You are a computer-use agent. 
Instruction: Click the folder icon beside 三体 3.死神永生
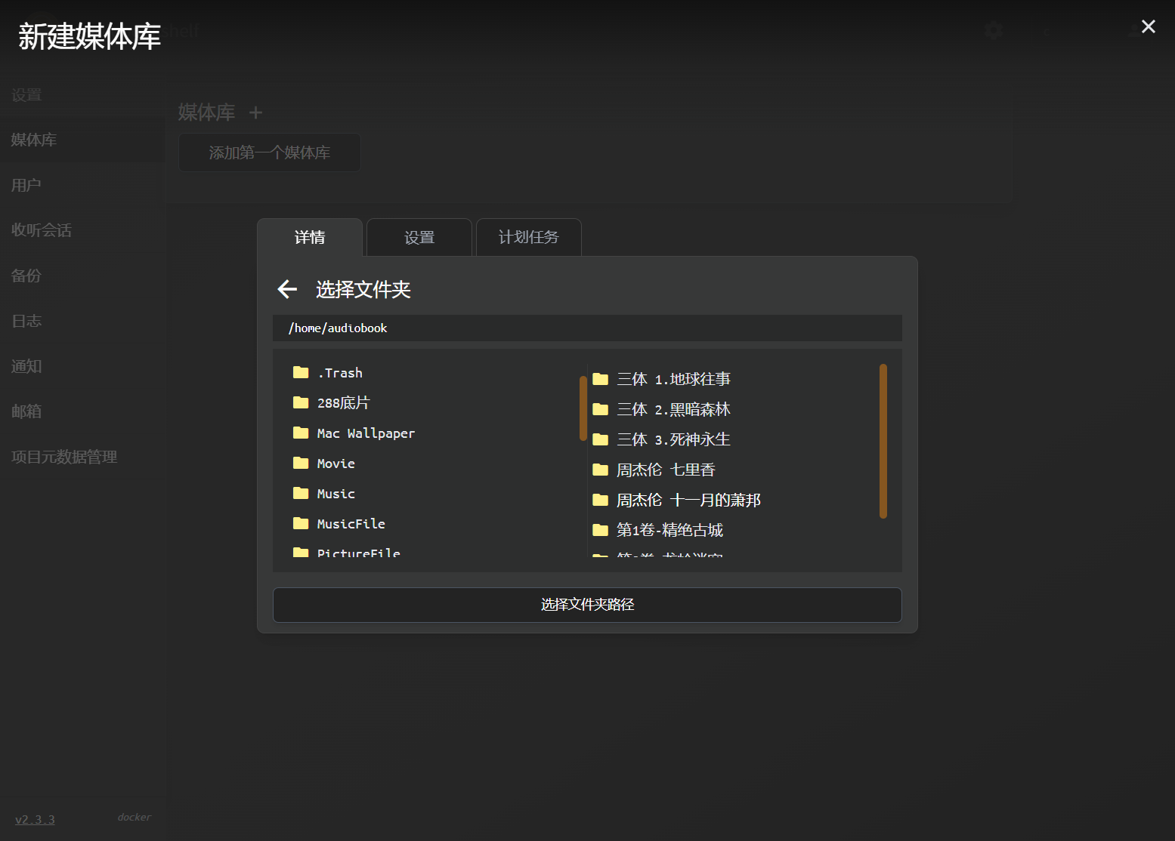[x=601, y=439]
